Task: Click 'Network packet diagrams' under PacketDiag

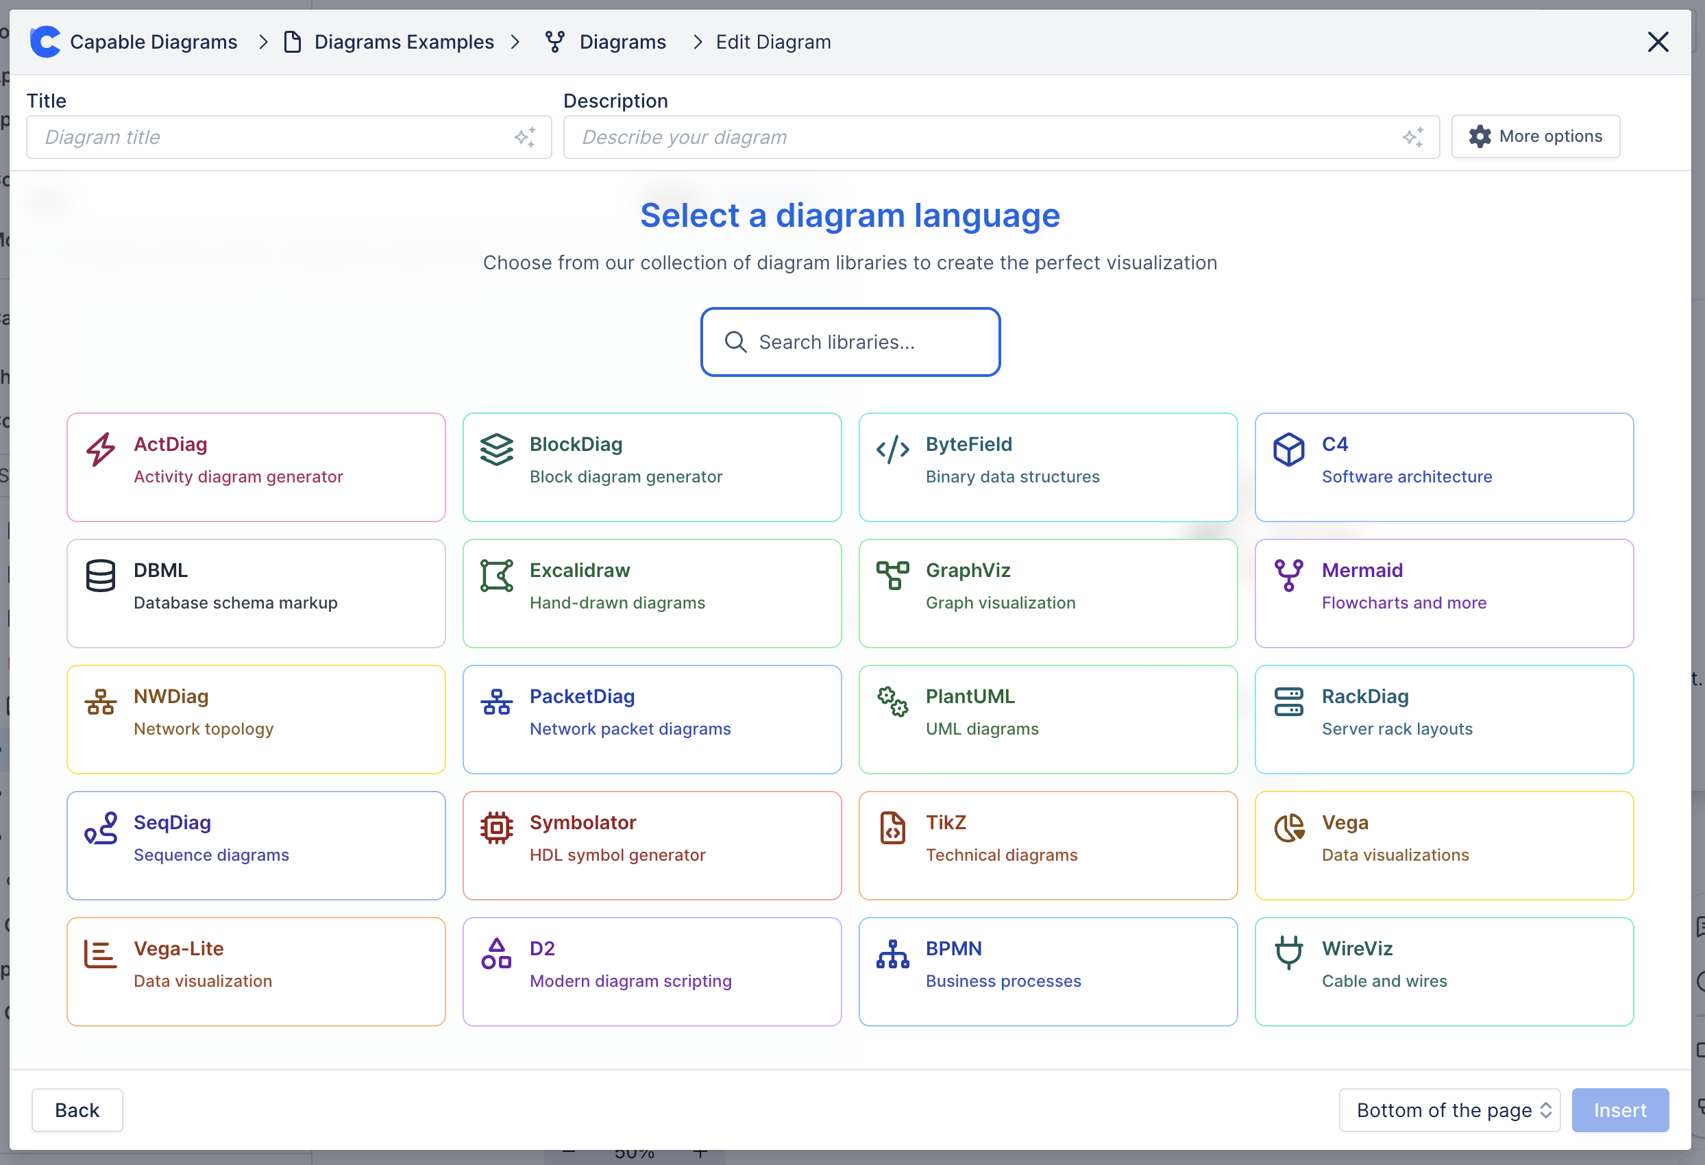Action: tap(630, 728)
